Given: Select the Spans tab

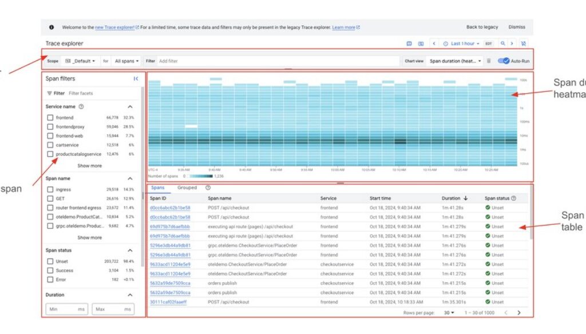Looking at the screenshot, I should click(x=157, y=188).
